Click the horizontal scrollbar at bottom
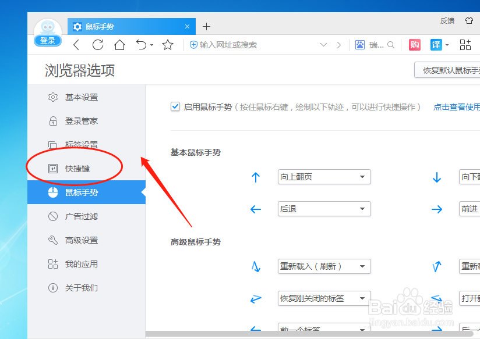Viewport: 480px width, 339px height. point(309,334)
